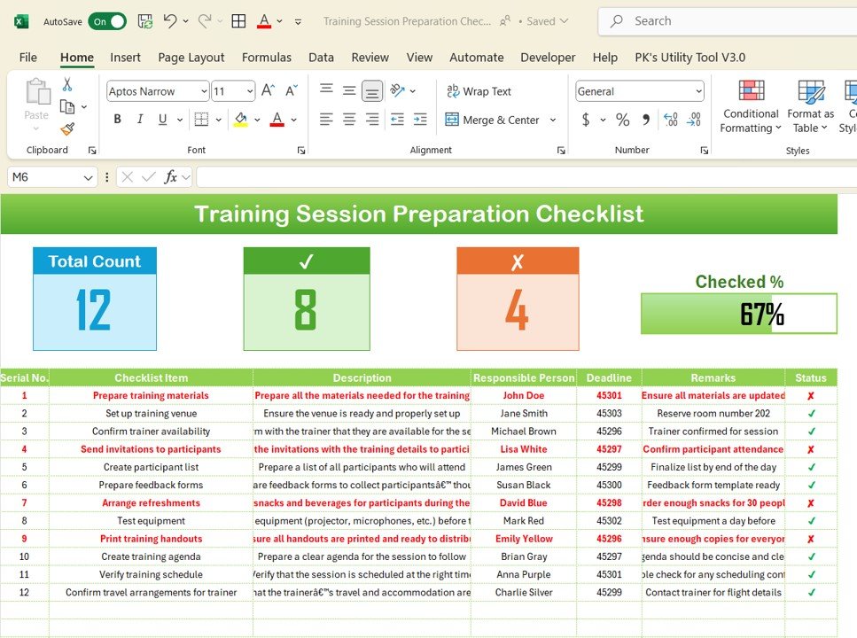
Task: Open the font name dropdown Aptos Narrow
Action: (204, 91)
